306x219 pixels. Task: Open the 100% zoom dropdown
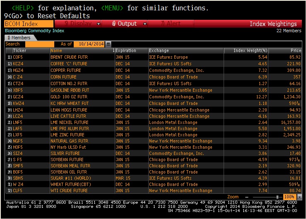tap(299, 197)
